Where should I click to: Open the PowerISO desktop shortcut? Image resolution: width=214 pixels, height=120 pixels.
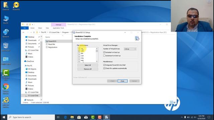(16, 6)
